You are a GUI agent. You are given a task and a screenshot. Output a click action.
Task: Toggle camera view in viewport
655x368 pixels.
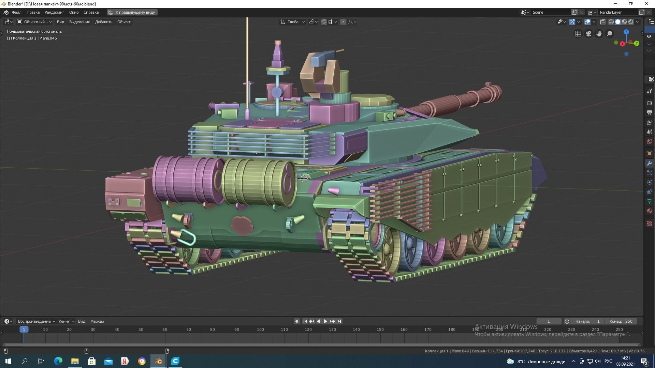(x=588, y=34)
